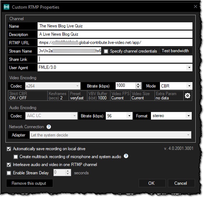The height and width of the screenshot is (197, 204).
Task: Enable Stream Delay checkbox
Action: coord(9,173)
